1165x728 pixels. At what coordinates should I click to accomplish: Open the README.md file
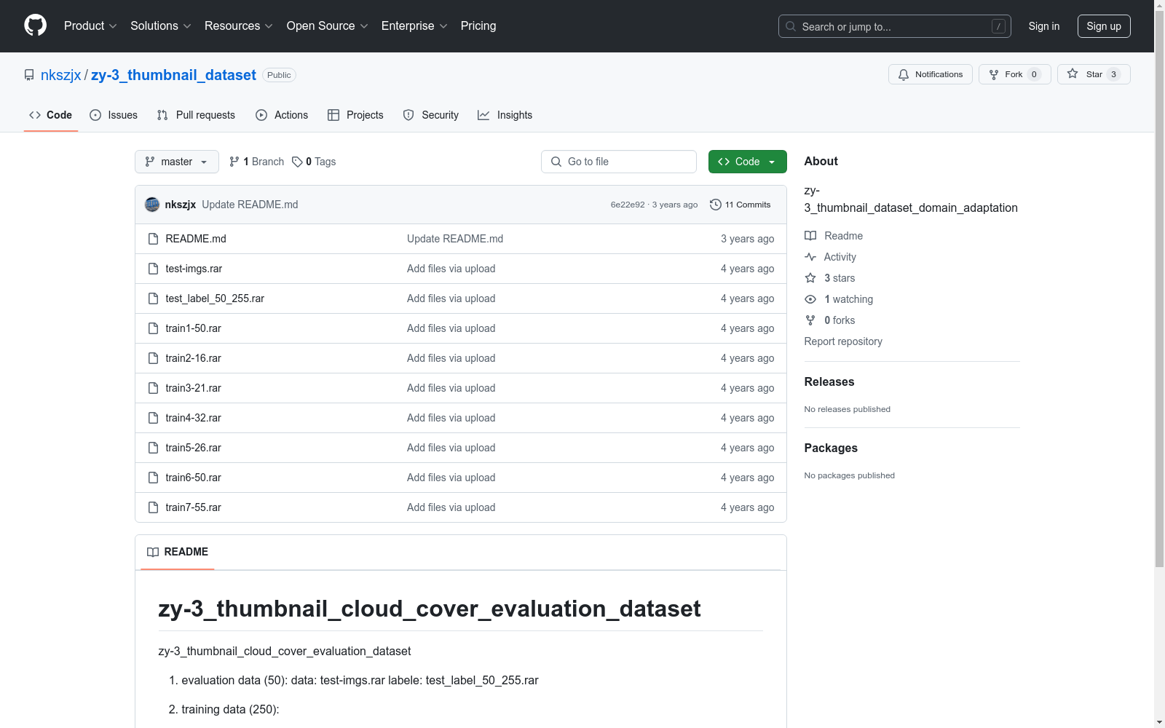[x=196, y=239]
